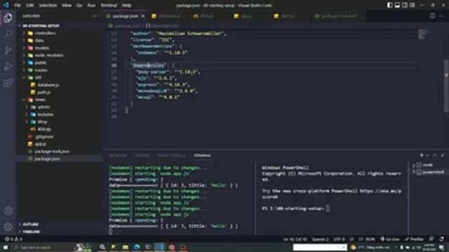The height and width of the screenshot is (252, 449).
Task: Open the Windows Start menu
Action: (5, 247)
